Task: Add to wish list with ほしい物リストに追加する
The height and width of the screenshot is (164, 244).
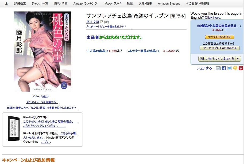Action: coord(217,59)
